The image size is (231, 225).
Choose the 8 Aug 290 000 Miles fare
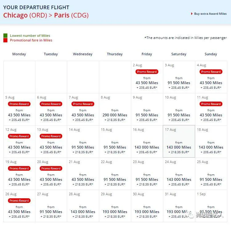click(x=115, y=115)
